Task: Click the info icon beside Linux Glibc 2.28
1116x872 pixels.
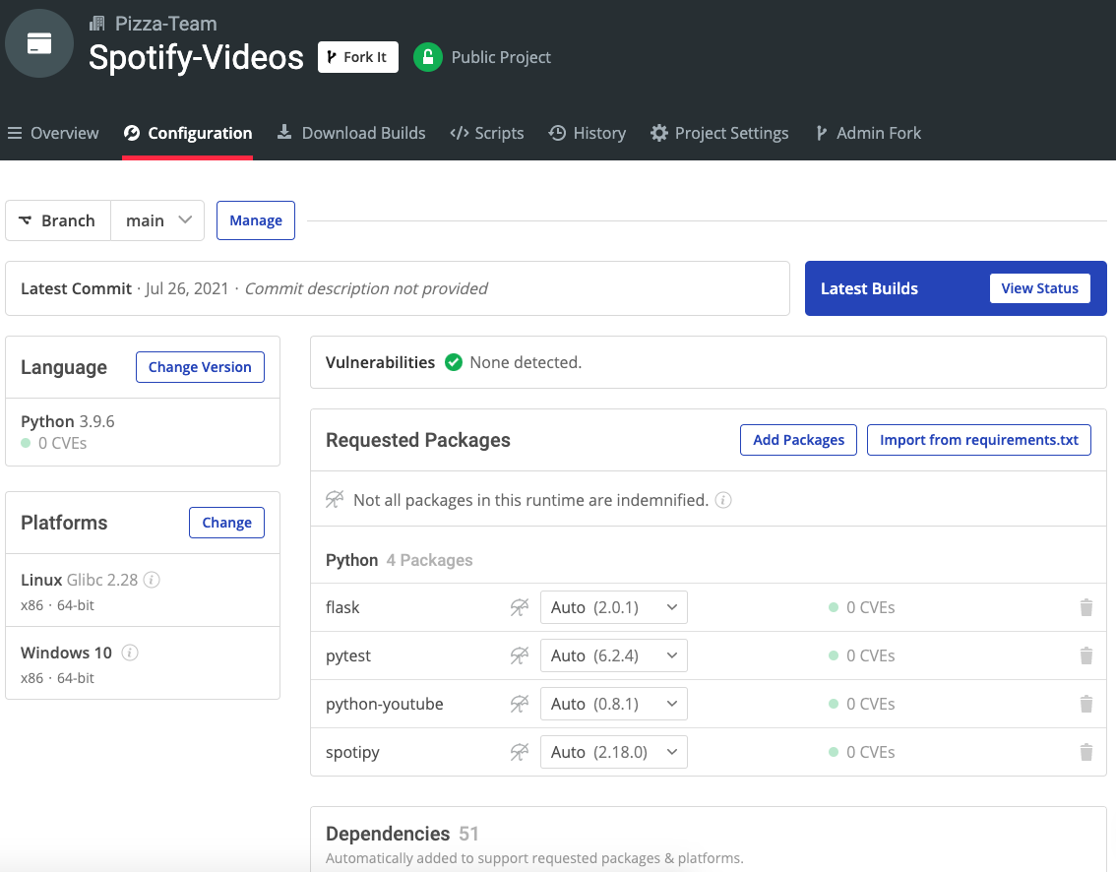Action: [153, 581]
